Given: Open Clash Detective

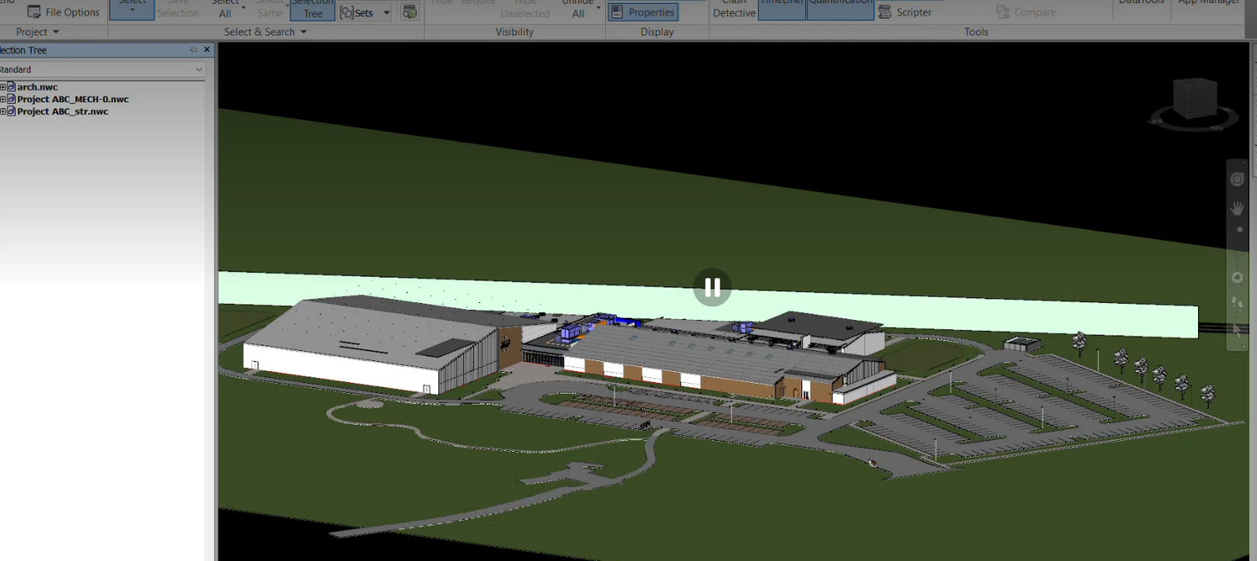Looking at the screenshot, I should [x=734, y=9].
